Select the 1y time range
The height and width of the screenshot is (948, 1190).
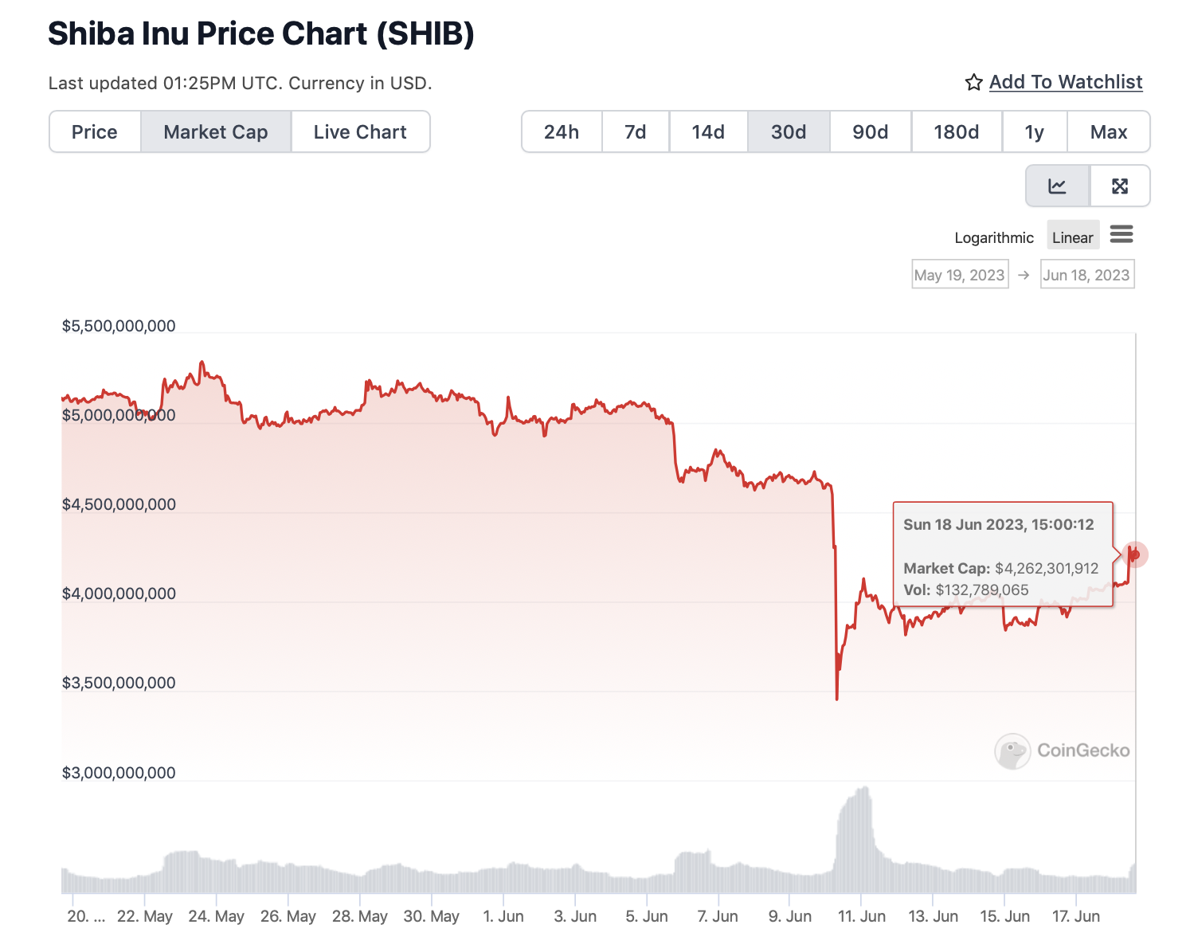(x=1034, y=132)
